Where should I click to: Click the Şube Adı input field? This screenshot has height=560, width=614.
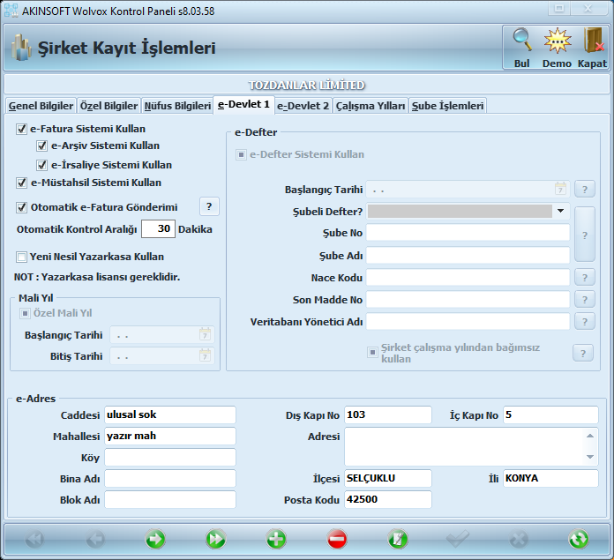click(468, 255)
